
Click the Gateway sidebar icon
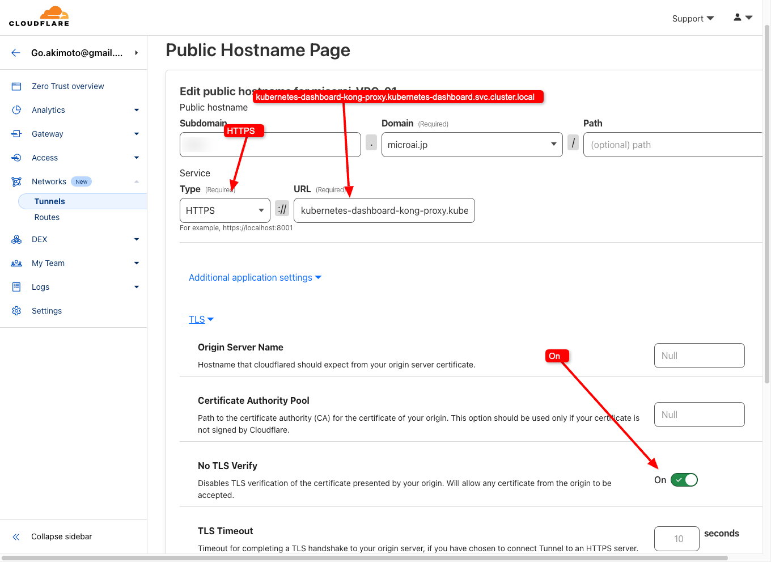16,134
